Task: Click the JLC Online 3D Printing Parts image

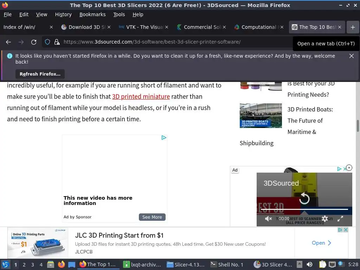Action: 38,243
